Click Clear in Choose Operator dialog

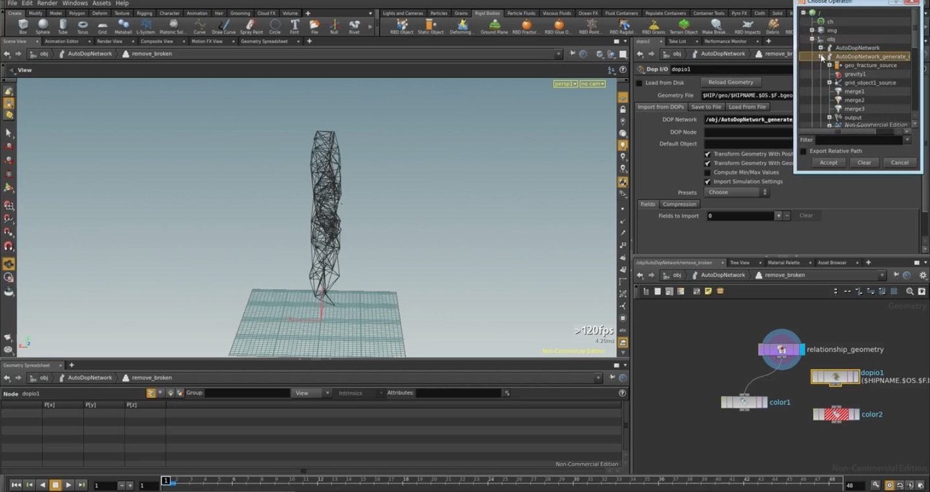pos(864,163)
